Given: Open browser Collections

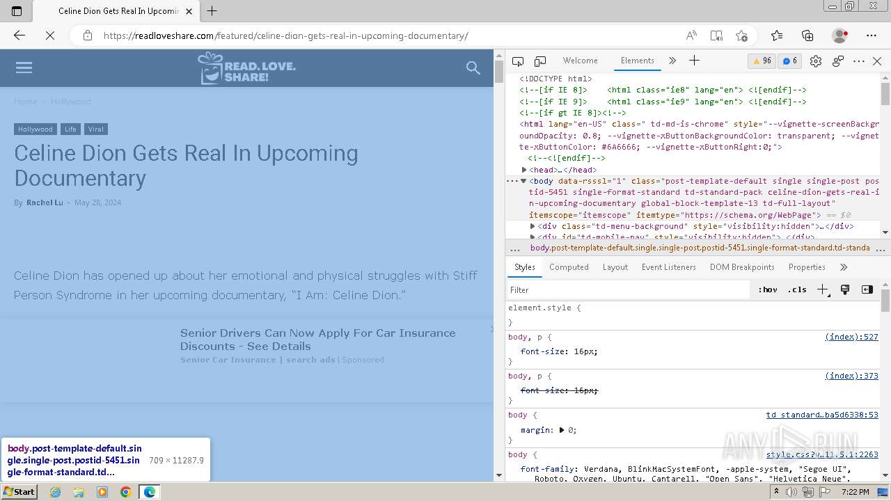Looking at the screenshot, I should 807,35.
